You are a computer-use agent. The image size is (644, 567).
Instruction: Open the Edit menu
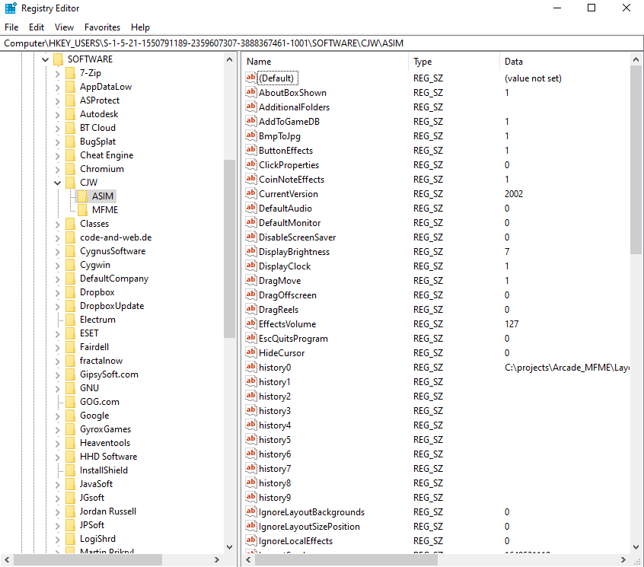(36, 27)
